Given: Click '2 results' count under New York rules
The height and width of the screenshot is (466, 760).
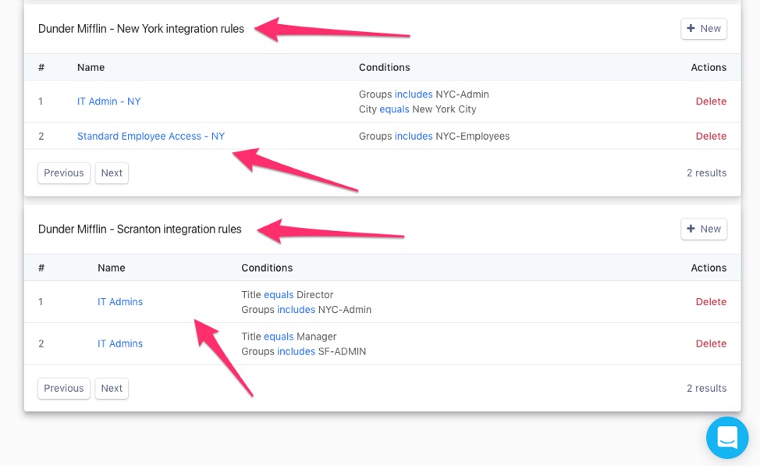Looking at the screenshot, I should 707,173.
